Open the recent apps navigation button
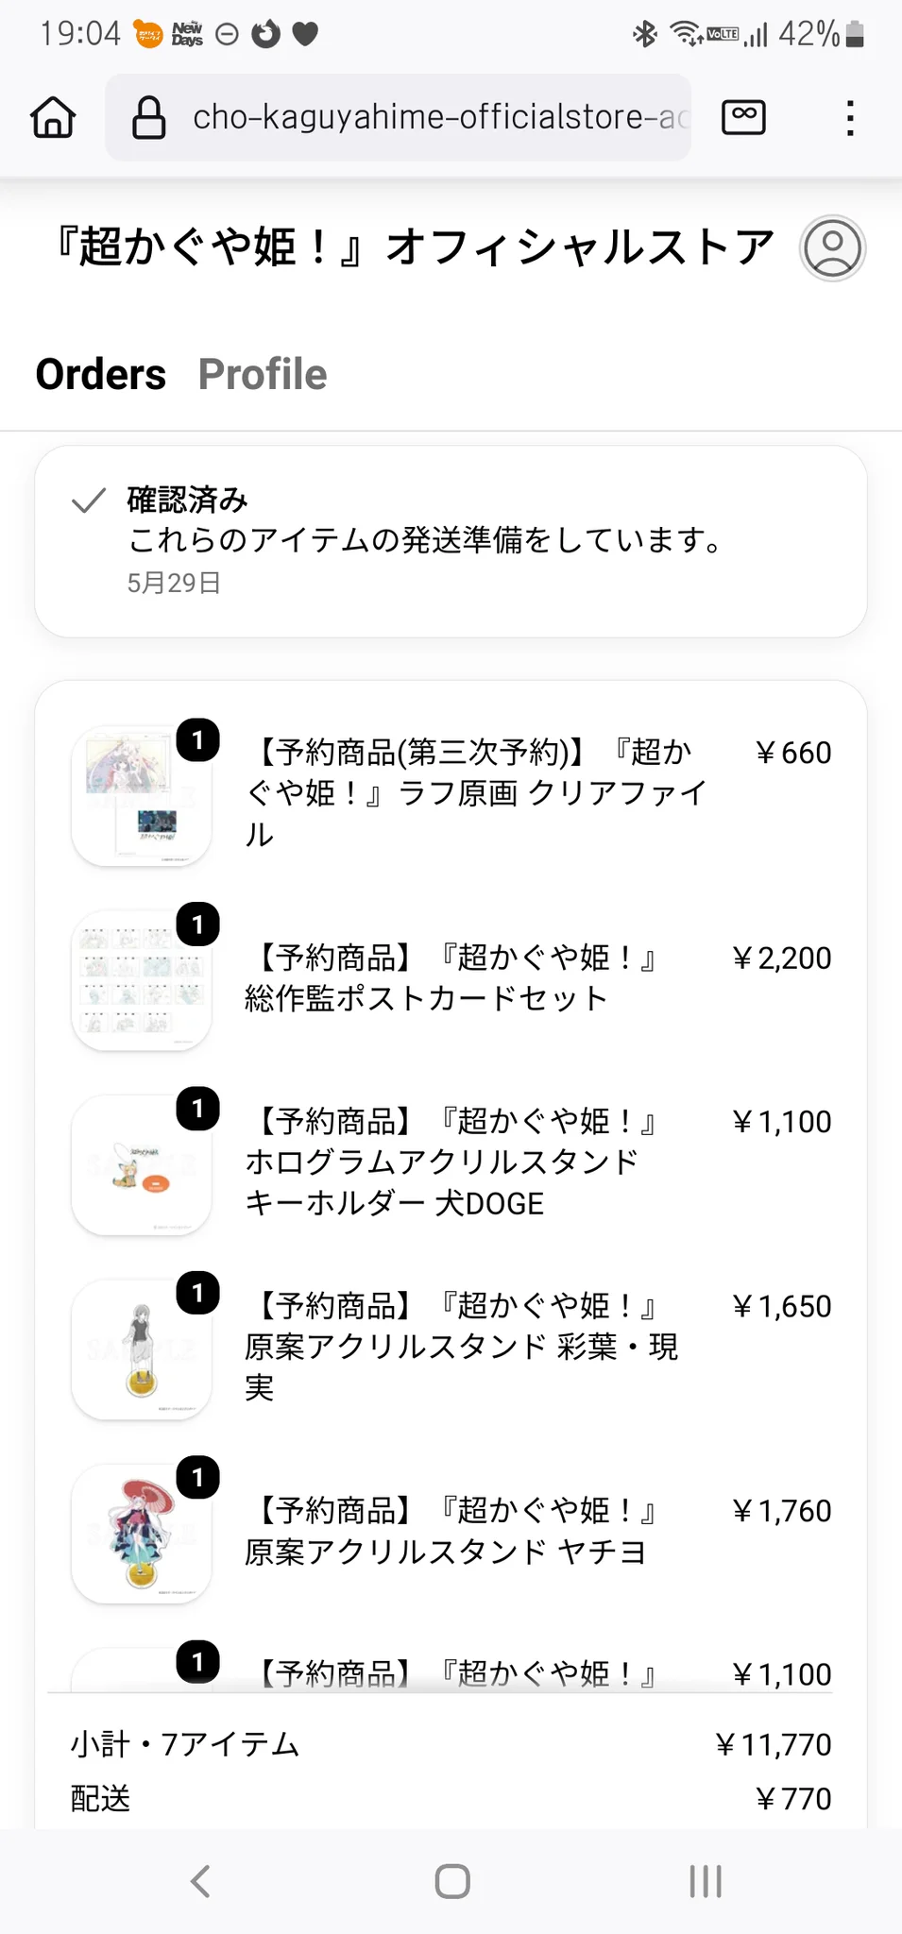 [706, 1881]
